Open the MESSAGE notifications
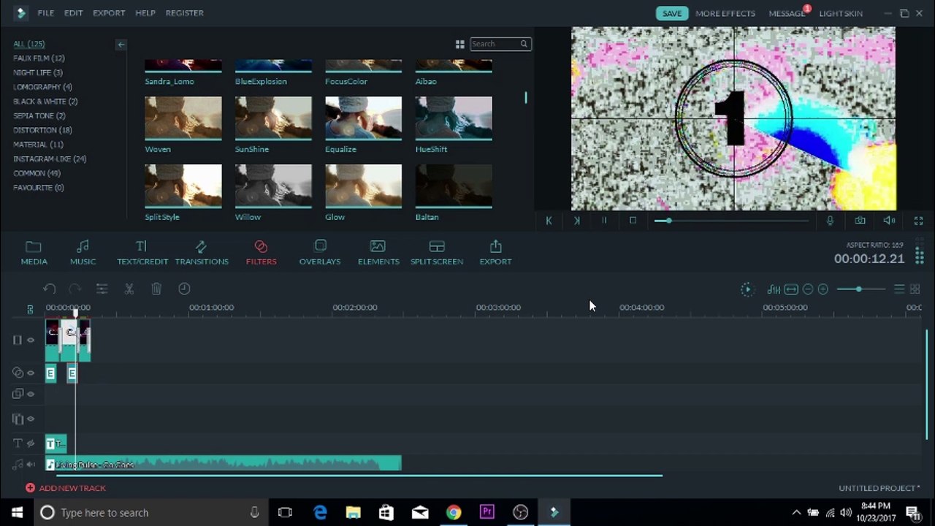Screen dimensions: 935x526 click(x=787, y=13)
